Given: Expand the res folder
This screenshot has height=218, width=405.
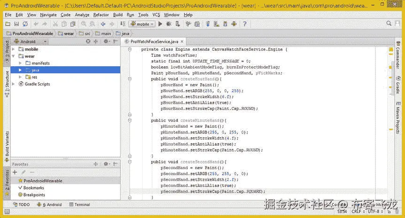Looking at the screenshot, I should [20, 77].
